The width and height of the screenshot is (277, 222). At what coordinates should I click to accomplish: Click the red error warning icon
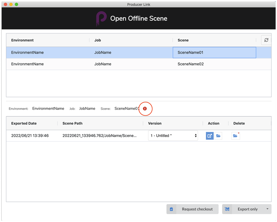pos(145,109)
